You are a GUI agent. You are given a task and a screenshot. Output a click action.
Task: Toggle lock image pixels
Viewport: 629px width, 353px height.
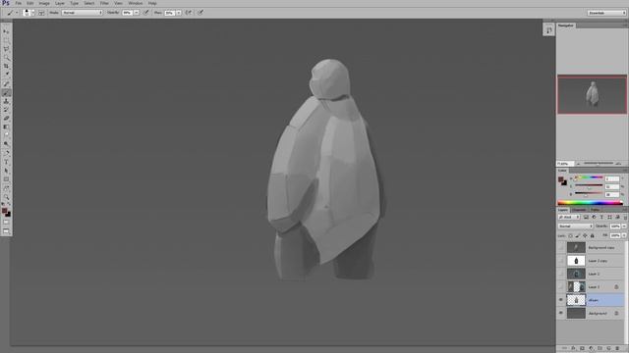pyautogui.click(x=578, y=235)
